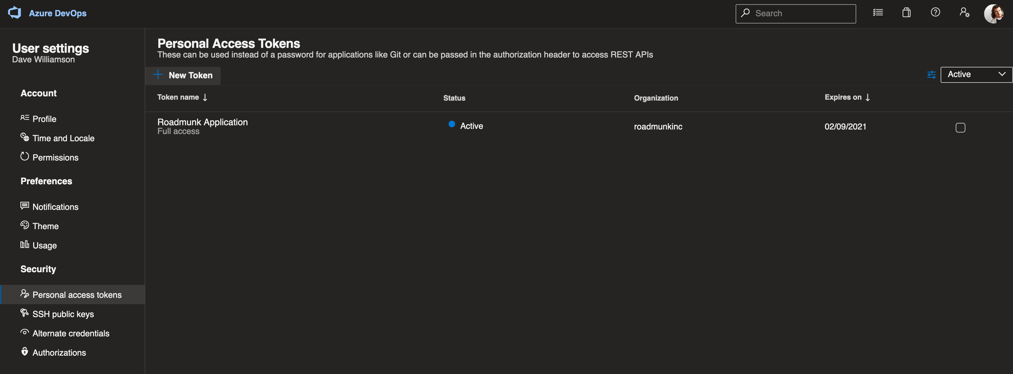Open the work items list icon

[878, 13]
